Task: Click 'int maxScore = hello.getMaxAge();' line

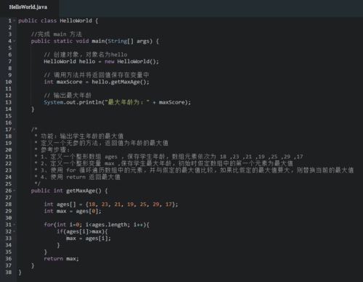Action: [x=97, y=82]
